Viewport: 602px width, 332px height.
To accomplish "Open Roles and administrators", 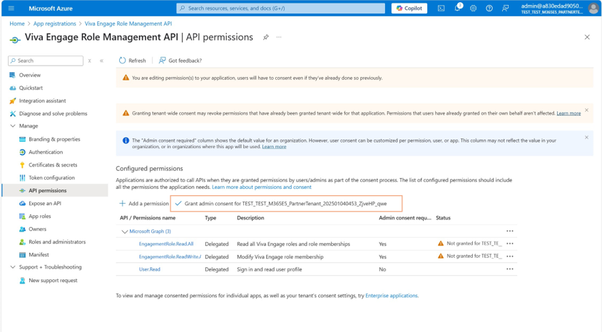I will coord(57,242).
